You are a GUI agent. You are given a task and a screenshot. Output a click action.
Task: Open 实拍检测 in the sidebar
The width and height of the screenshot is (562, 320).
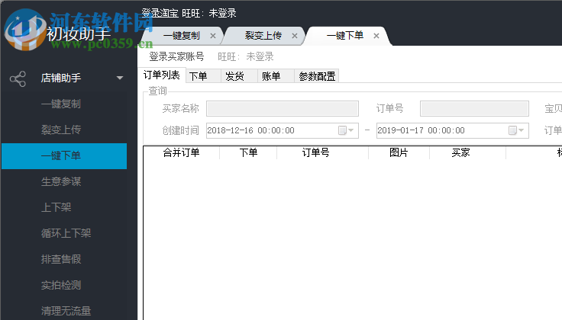pyautogui.click(x=61, y=285)
